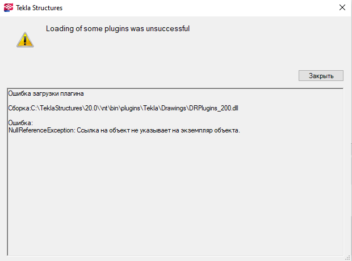This screenshot has height=261, width=352.
Task: Click empty area of the title bar
Action: (x=199, y=8)
